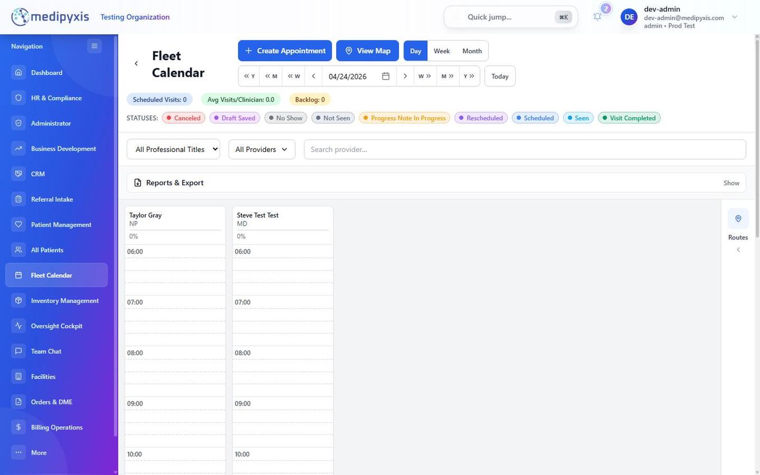Jump back one week button
Screen dimensions: 760x475
point(294,76)
